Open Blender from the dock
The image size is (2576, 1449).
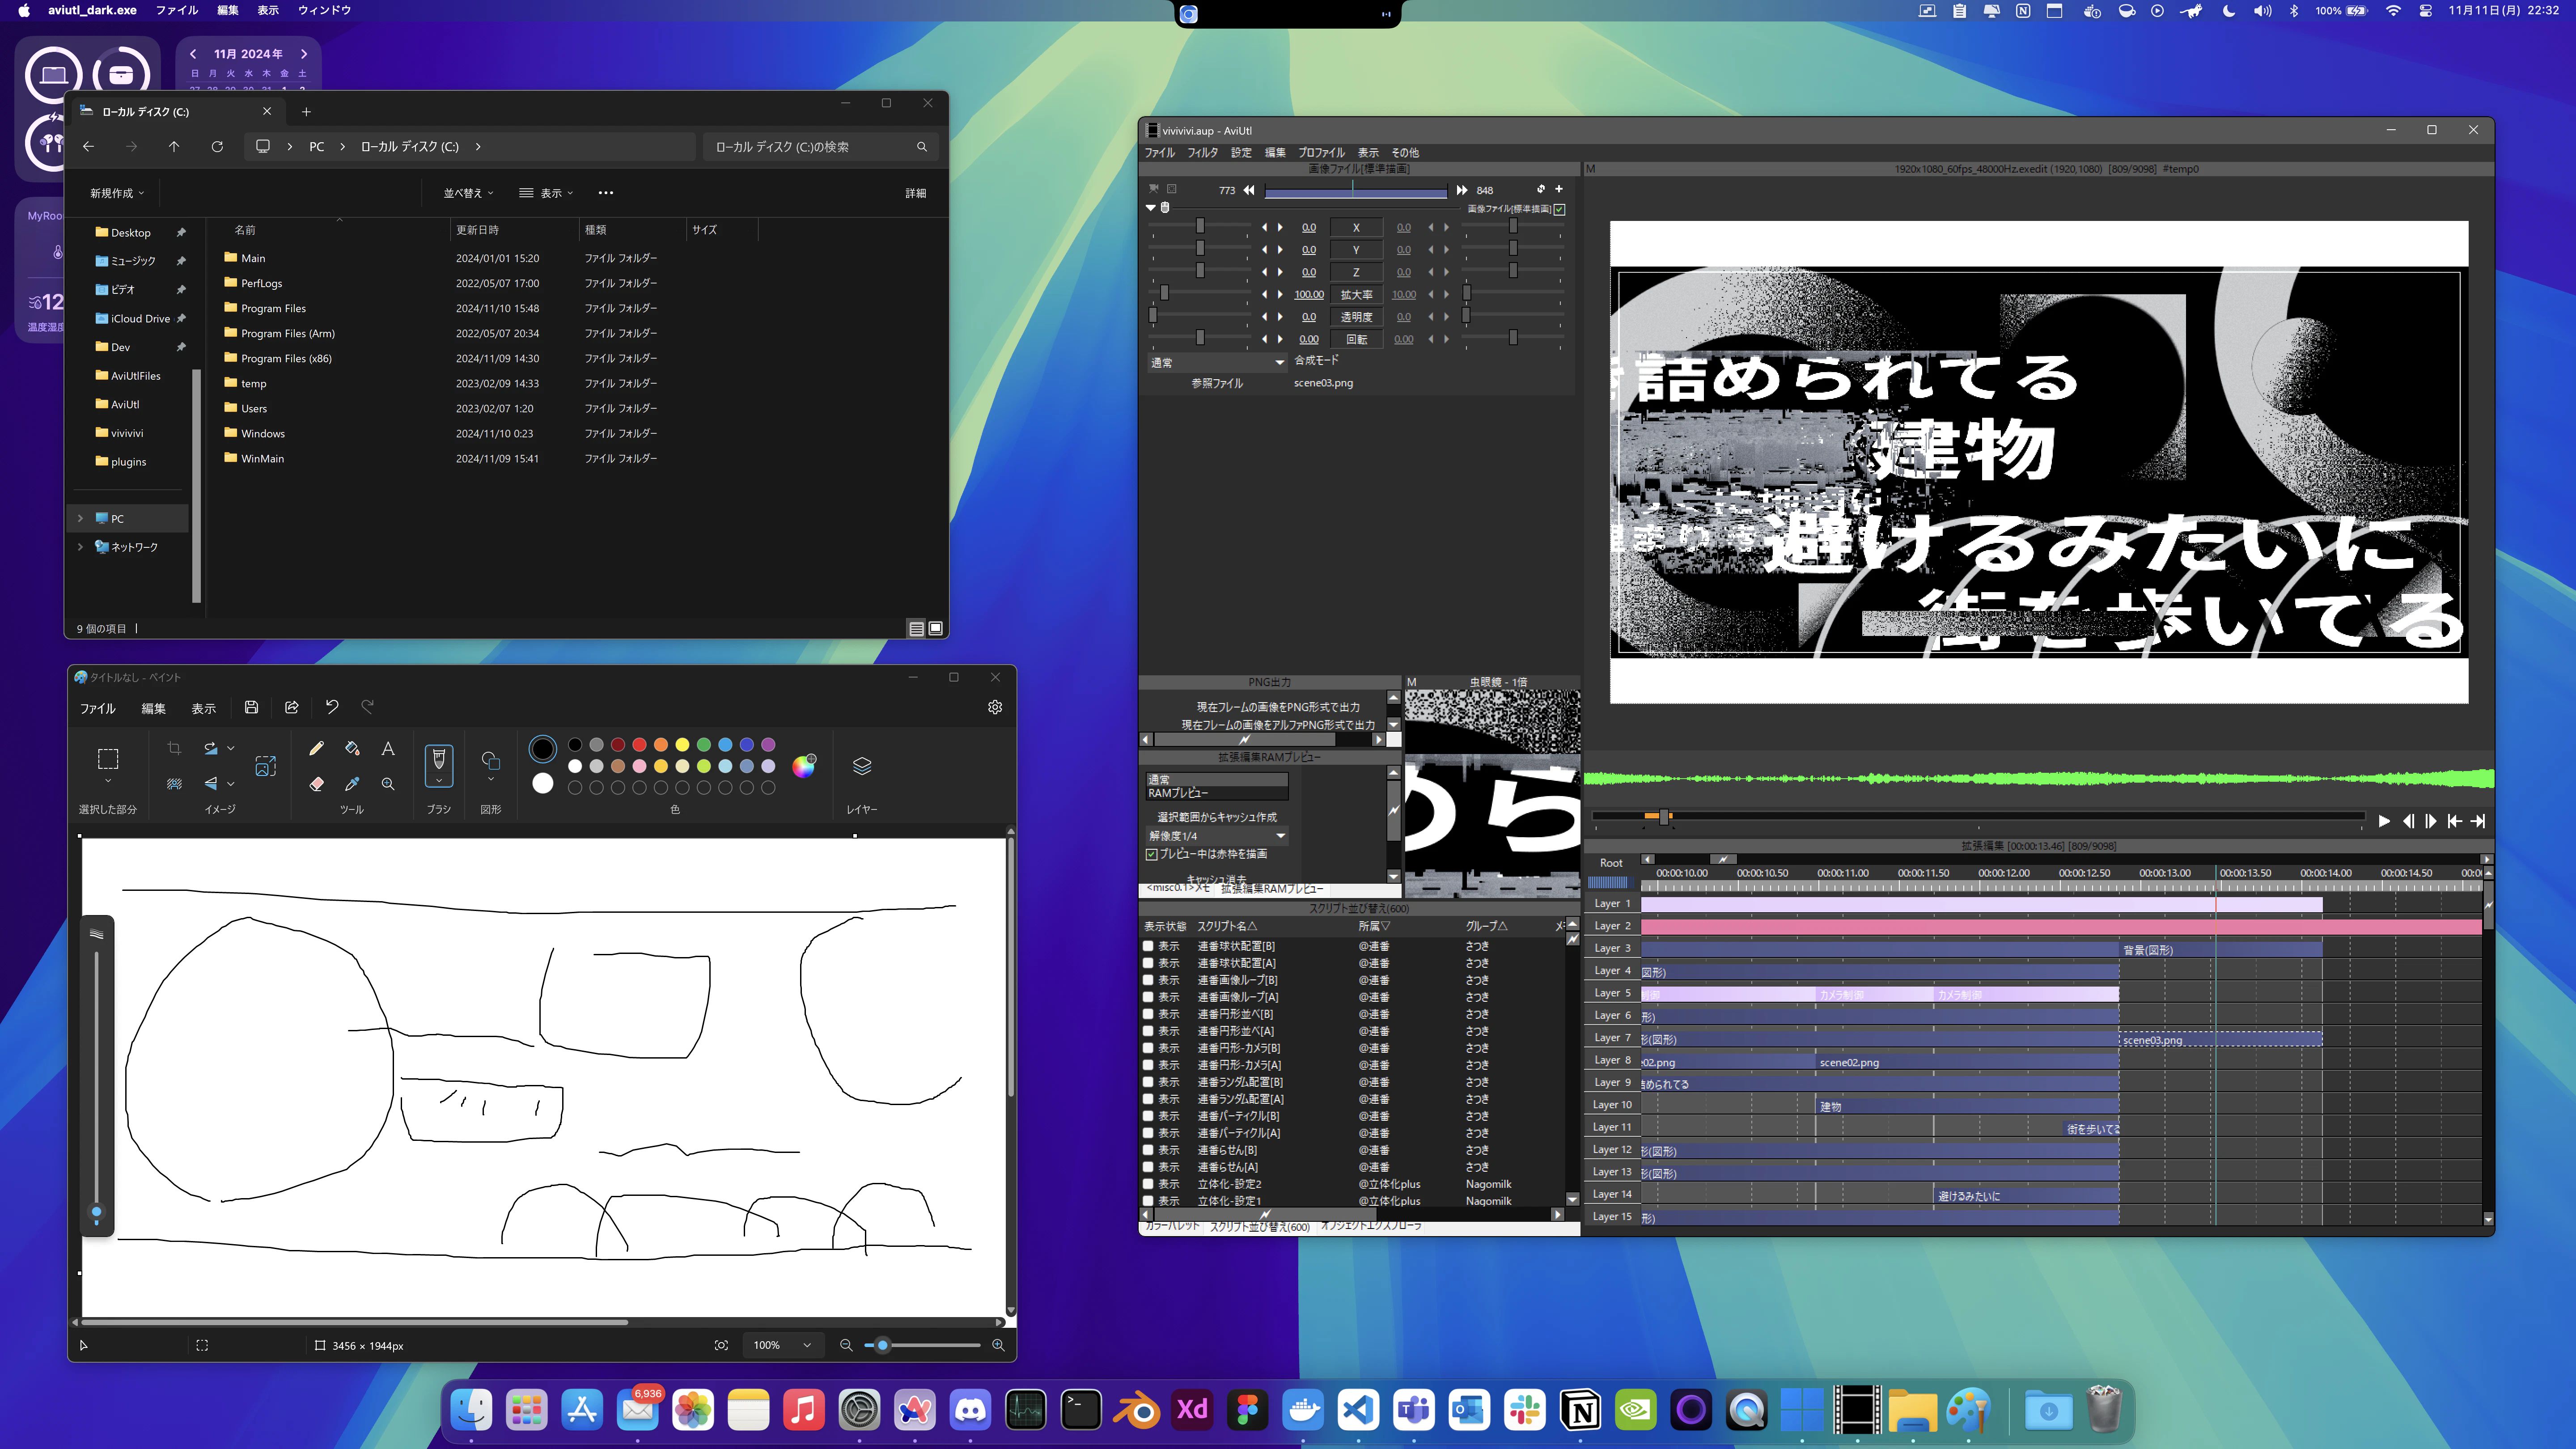click(1136, 1410)
